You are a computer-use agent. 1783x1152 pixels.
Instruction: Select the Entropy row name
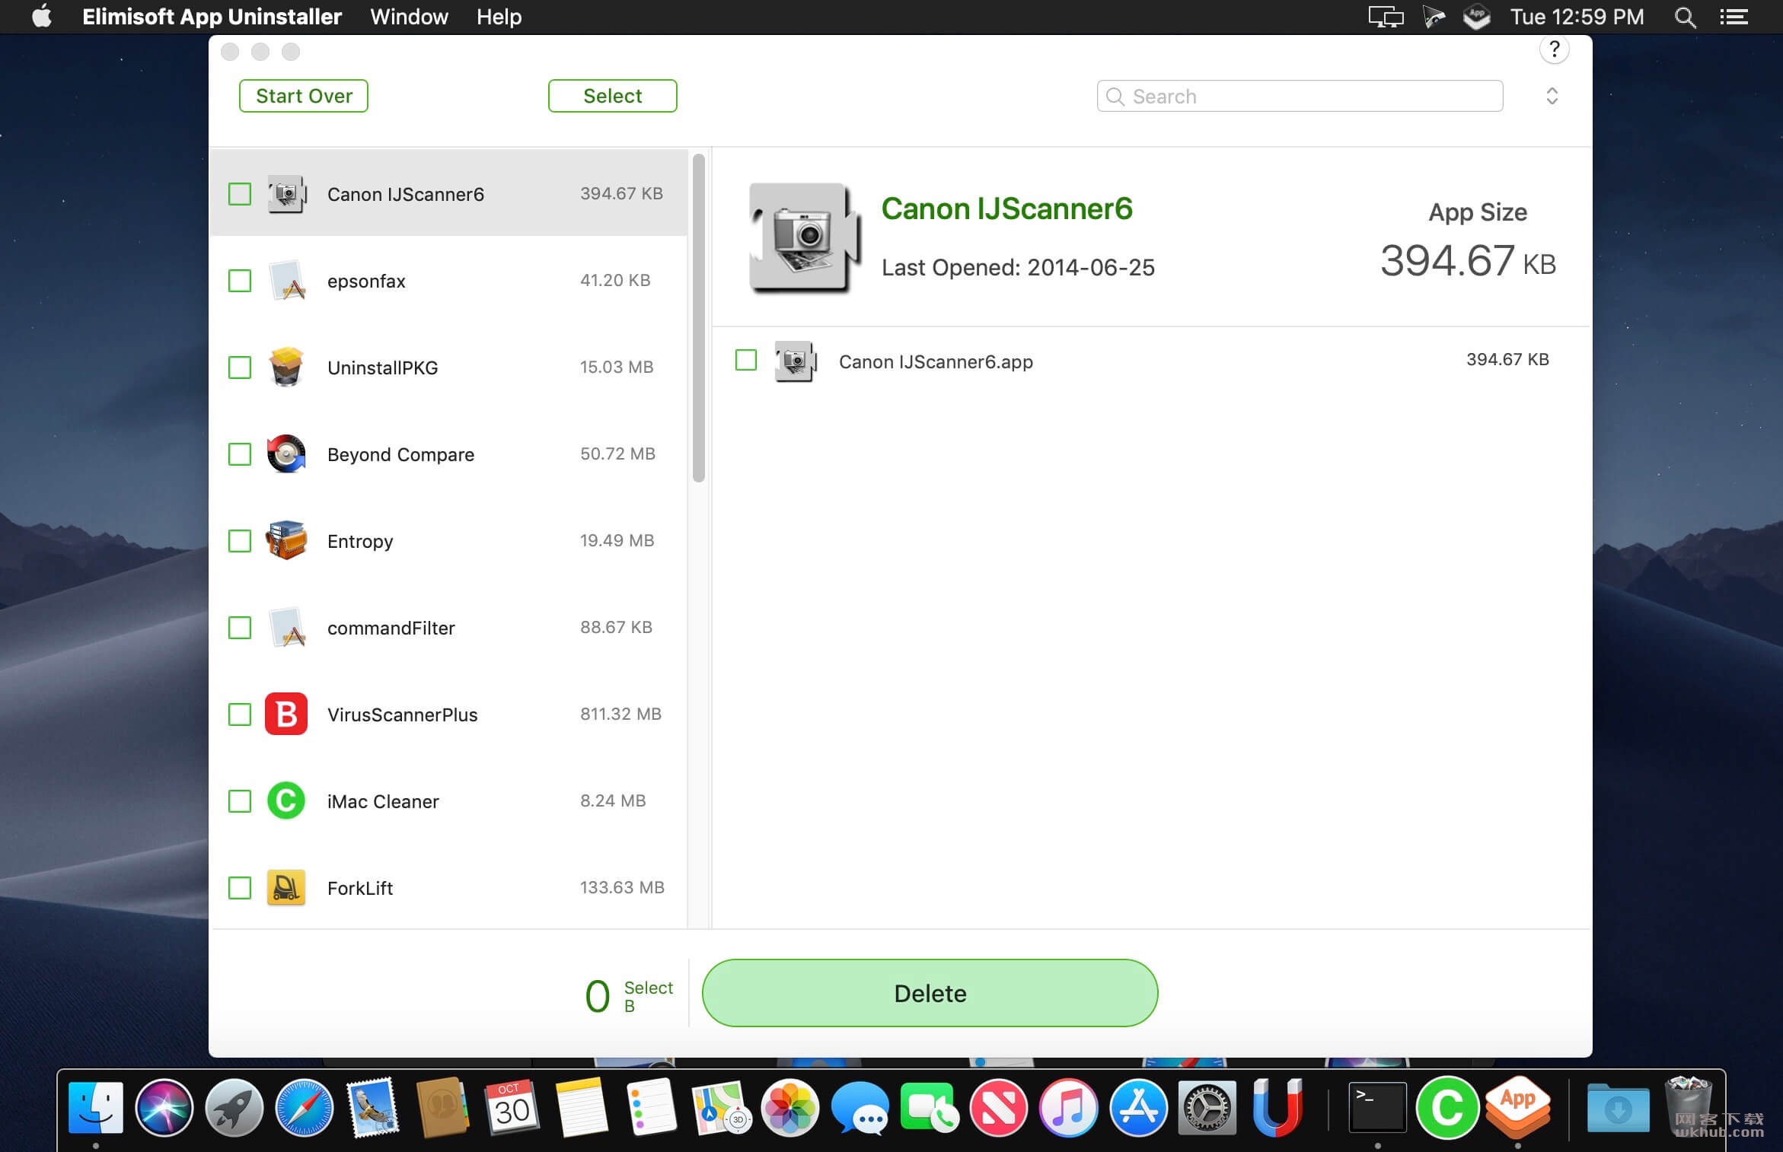(360, 541)
